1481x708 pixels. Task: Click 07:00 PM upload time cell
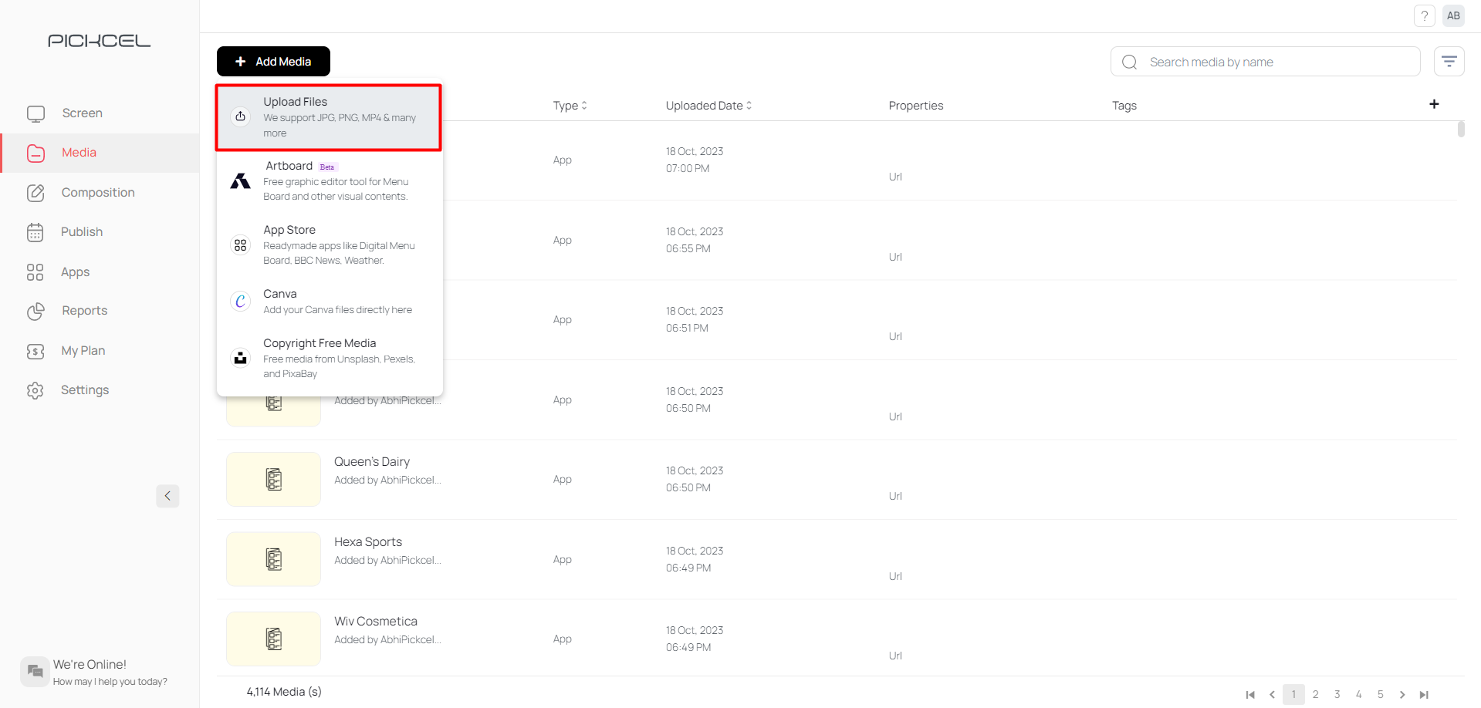pyautogui.click(x=688, y=169)
